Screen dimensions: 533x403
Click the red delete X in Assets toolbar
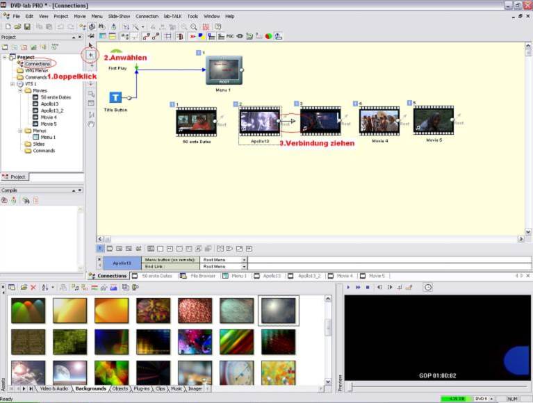(x=33, y=287)
